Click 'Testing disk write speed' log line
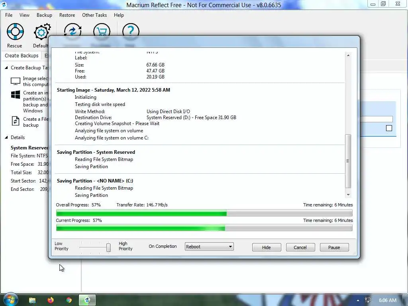The height and width of the screenshot is (306, 408). click(100, 104)
